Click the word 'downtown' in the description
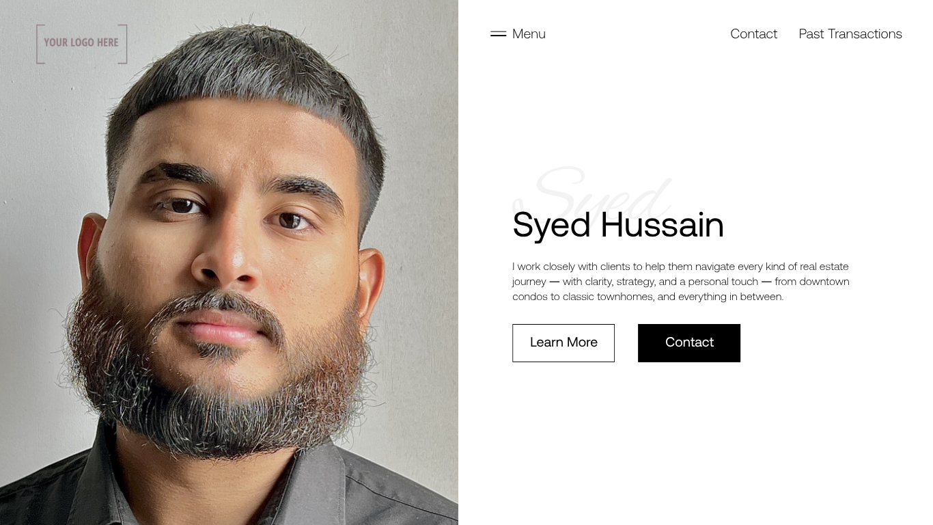 [x=824, y=282]
